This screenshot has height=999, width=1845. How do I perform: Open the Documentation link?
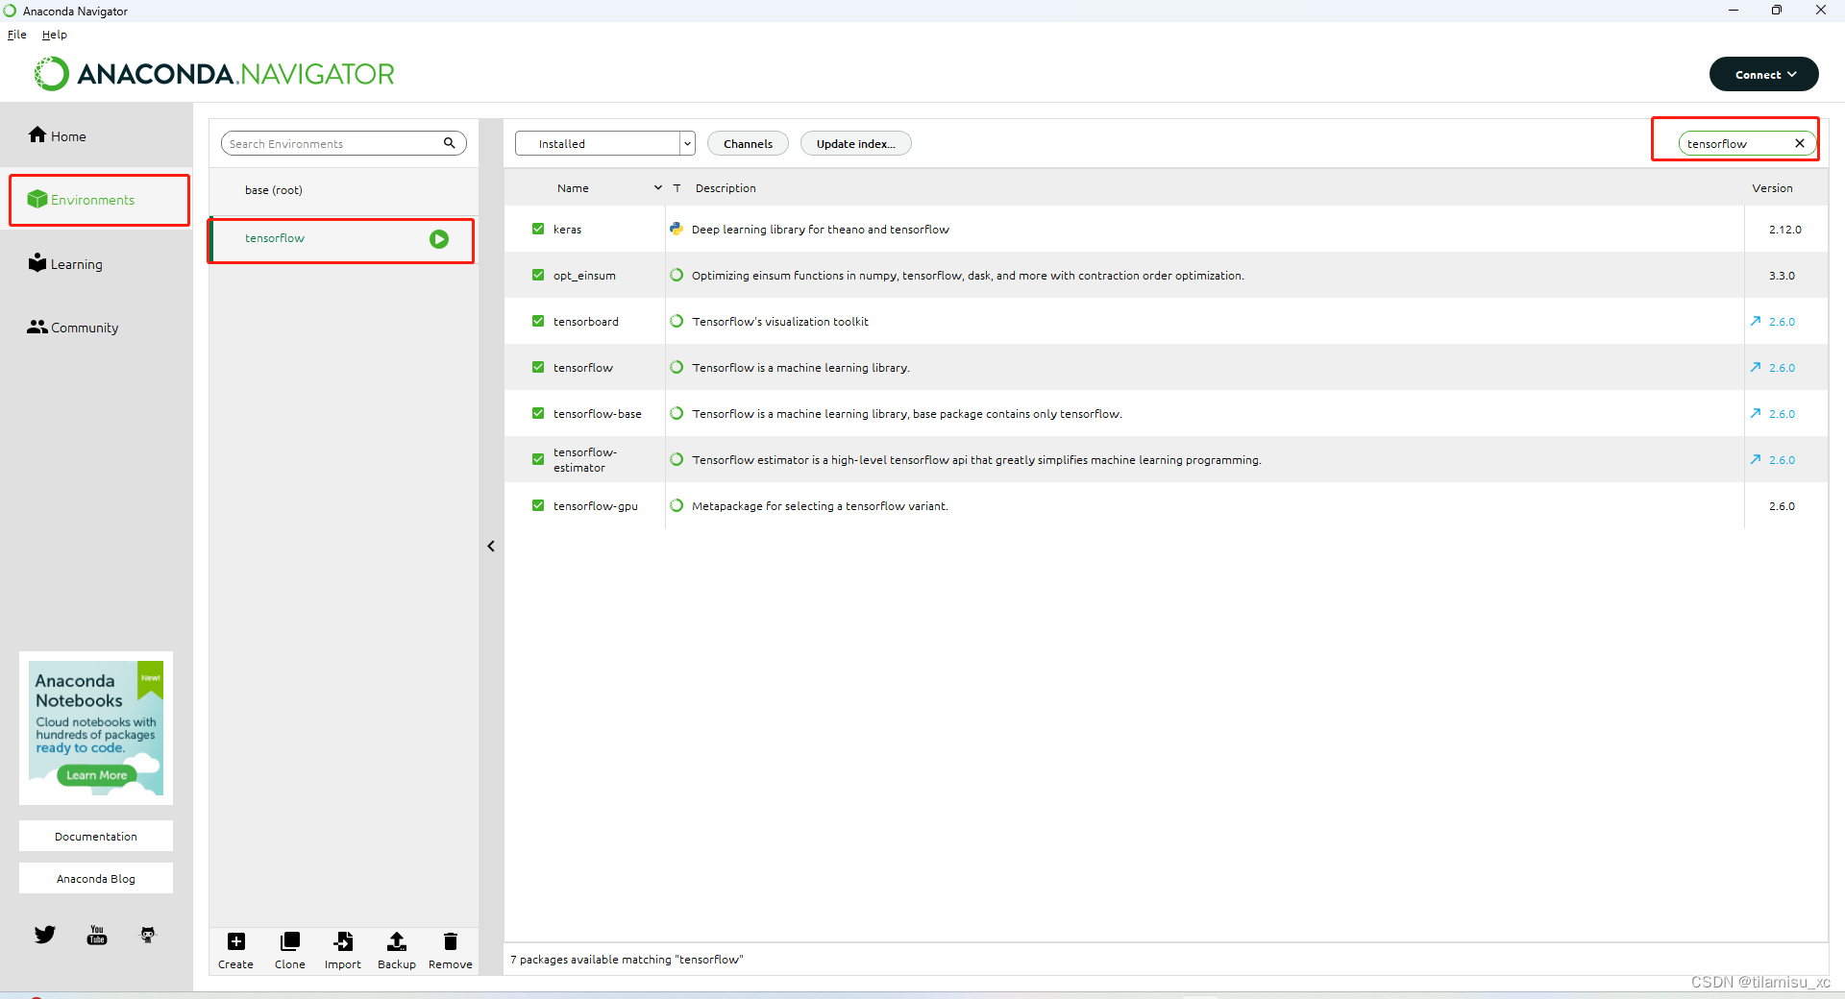point(96,836)
